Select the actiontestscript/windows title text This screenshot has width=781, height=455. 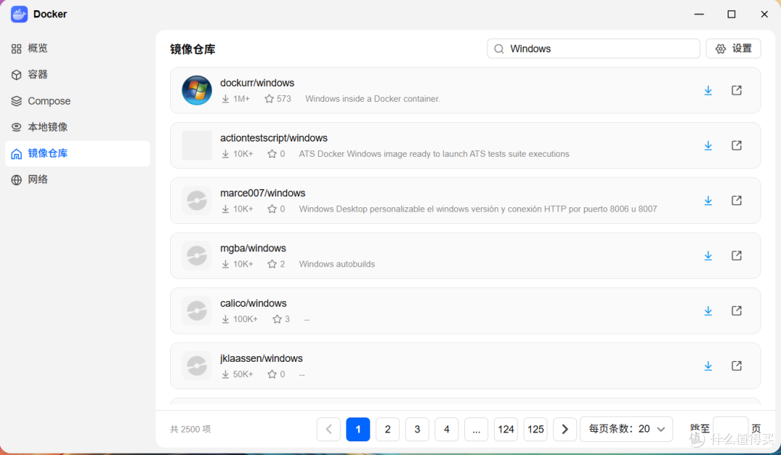(274, 138)
